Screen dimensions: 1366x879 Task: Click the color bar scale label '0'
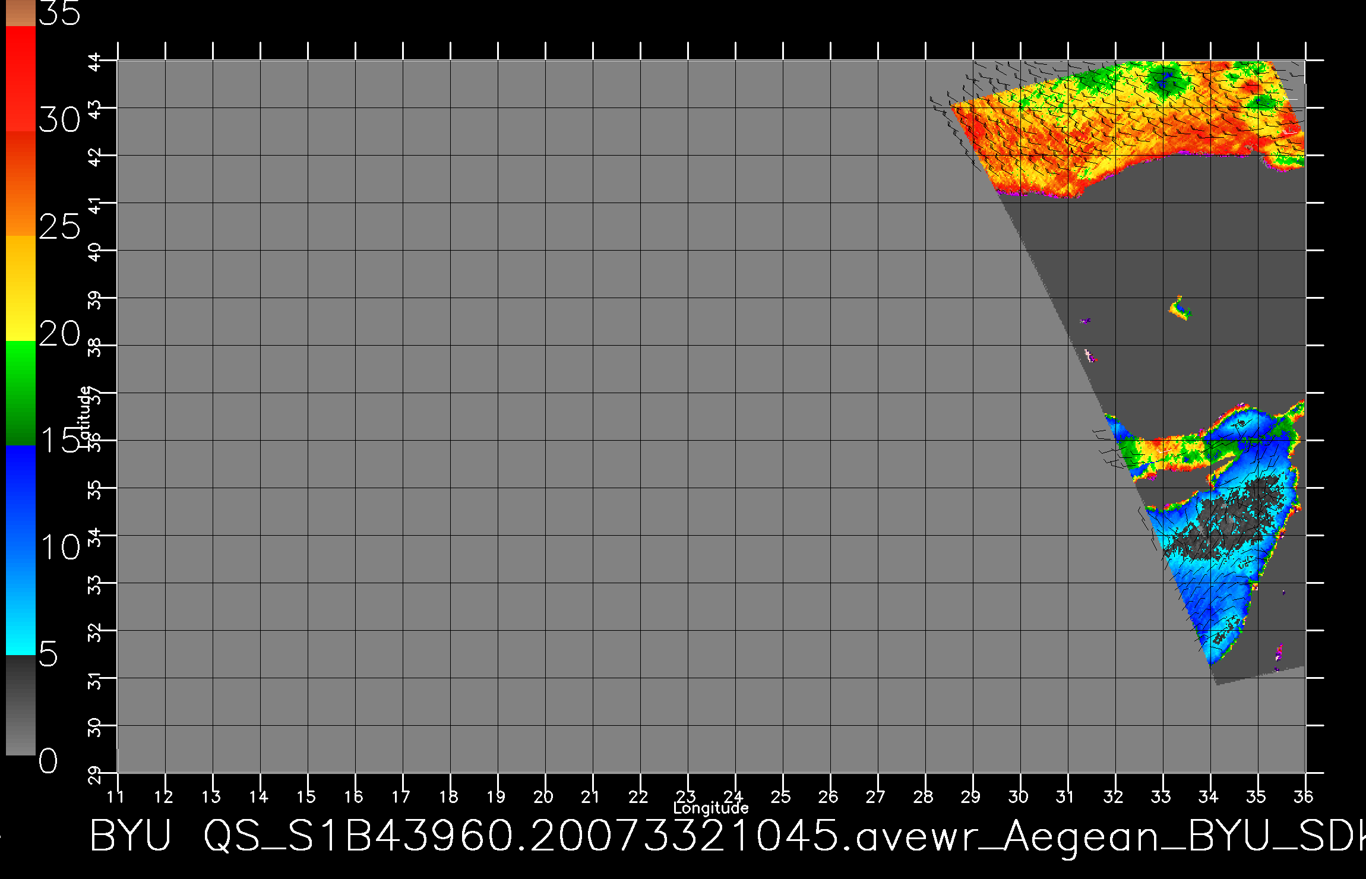[49, 761]
